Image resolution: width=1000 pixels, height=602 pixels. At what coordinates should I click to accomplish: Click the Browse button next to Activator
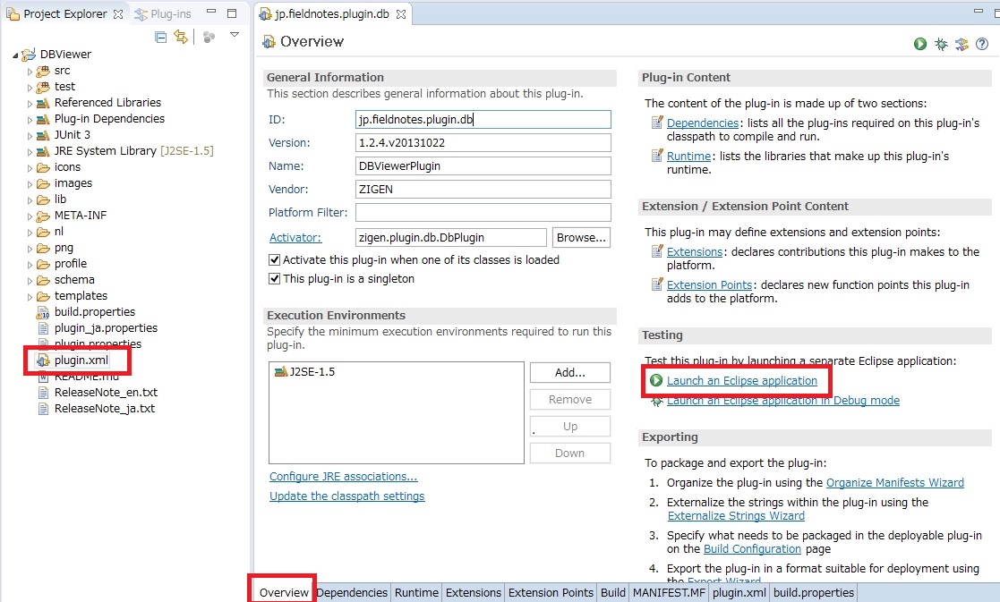click(579, 237)
